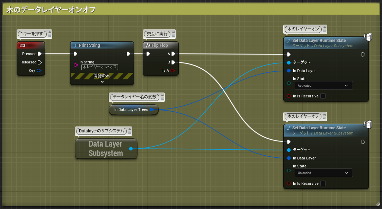Select the In Data Layer Trees variable node
The image size is (382, 209).
point(133,110)
